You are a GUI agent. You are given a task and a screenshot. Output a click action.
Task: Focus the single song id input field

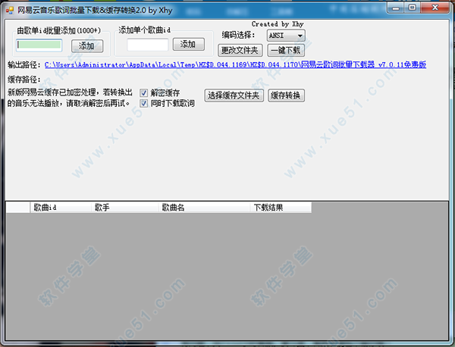point(148,45)
